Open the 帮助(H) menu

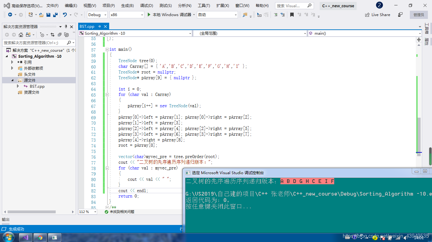262,6
